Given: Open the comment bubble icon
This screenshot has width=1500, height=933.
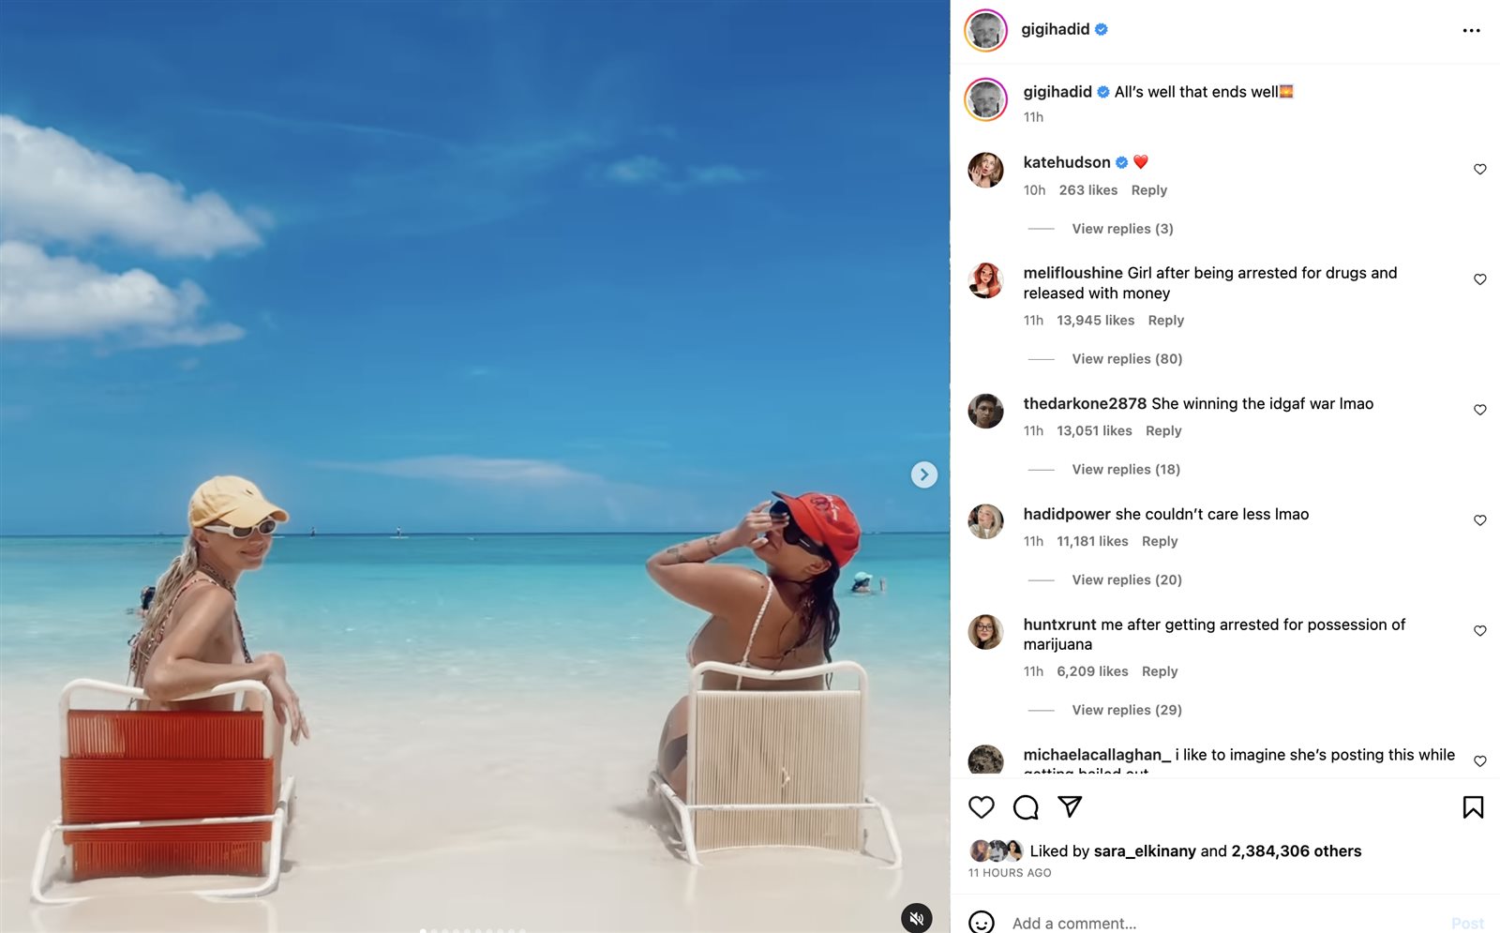Looking at the screenshot, I should tap(1026, 807).
